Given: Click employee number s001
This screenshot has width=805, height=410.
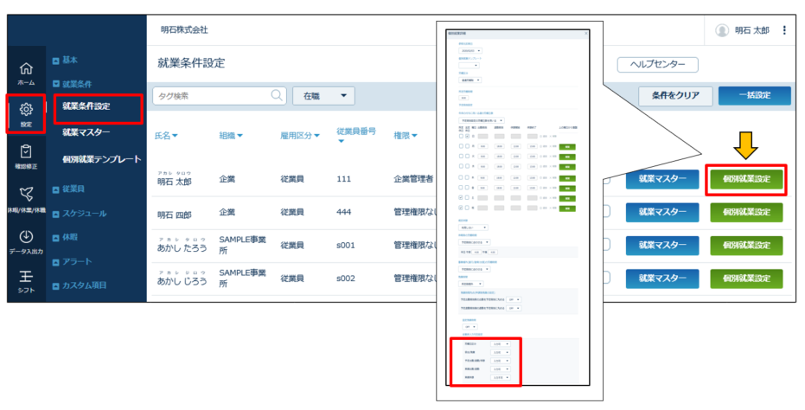Looking at the screenshot, I should coord(346,245).
